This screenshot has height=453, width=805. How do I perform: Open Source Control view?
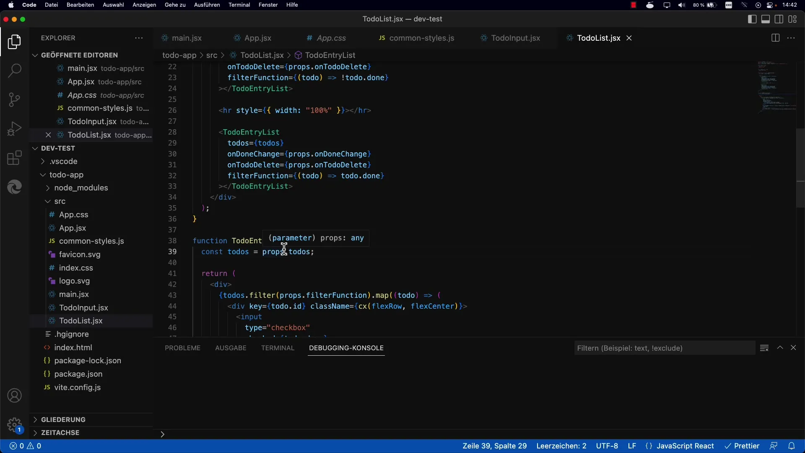pos(14,100)
